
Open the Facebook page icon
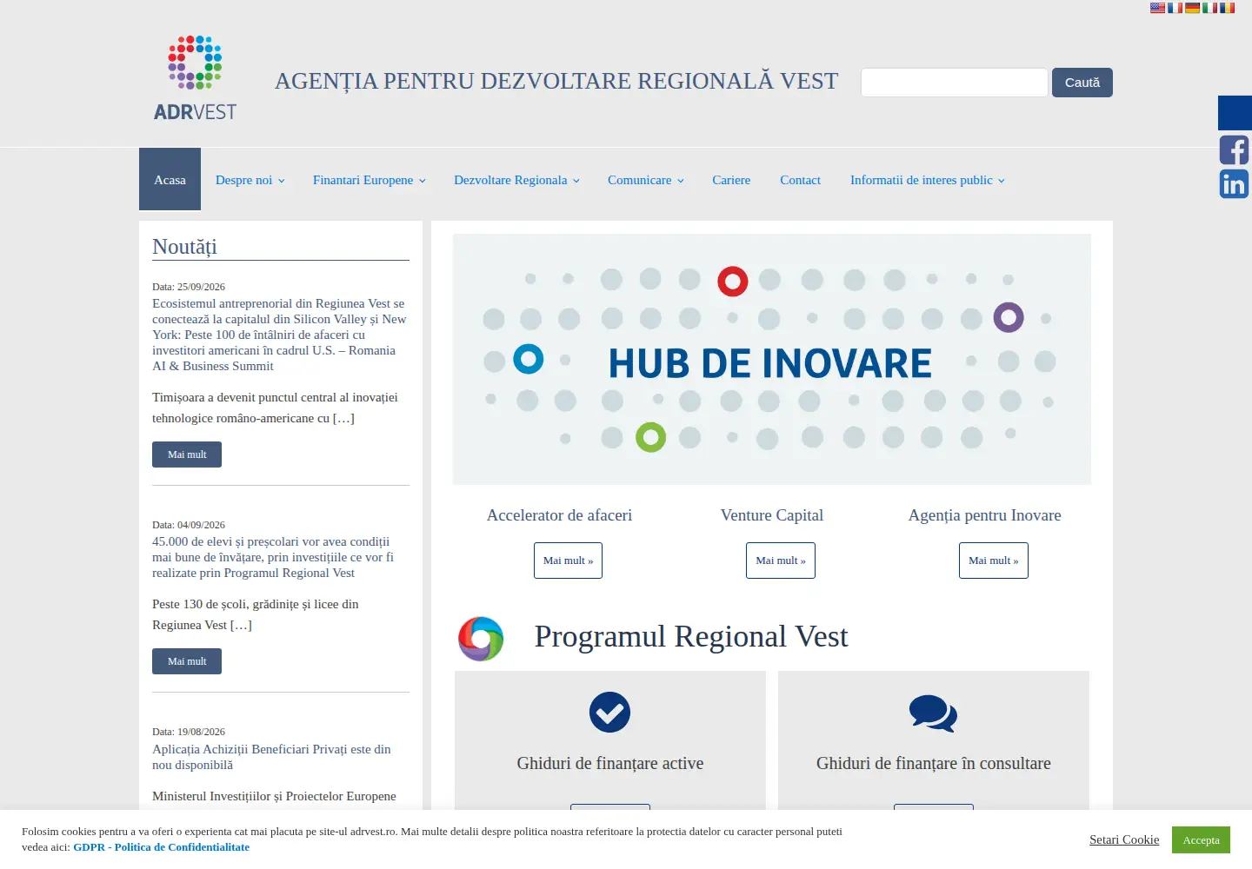1234,150
